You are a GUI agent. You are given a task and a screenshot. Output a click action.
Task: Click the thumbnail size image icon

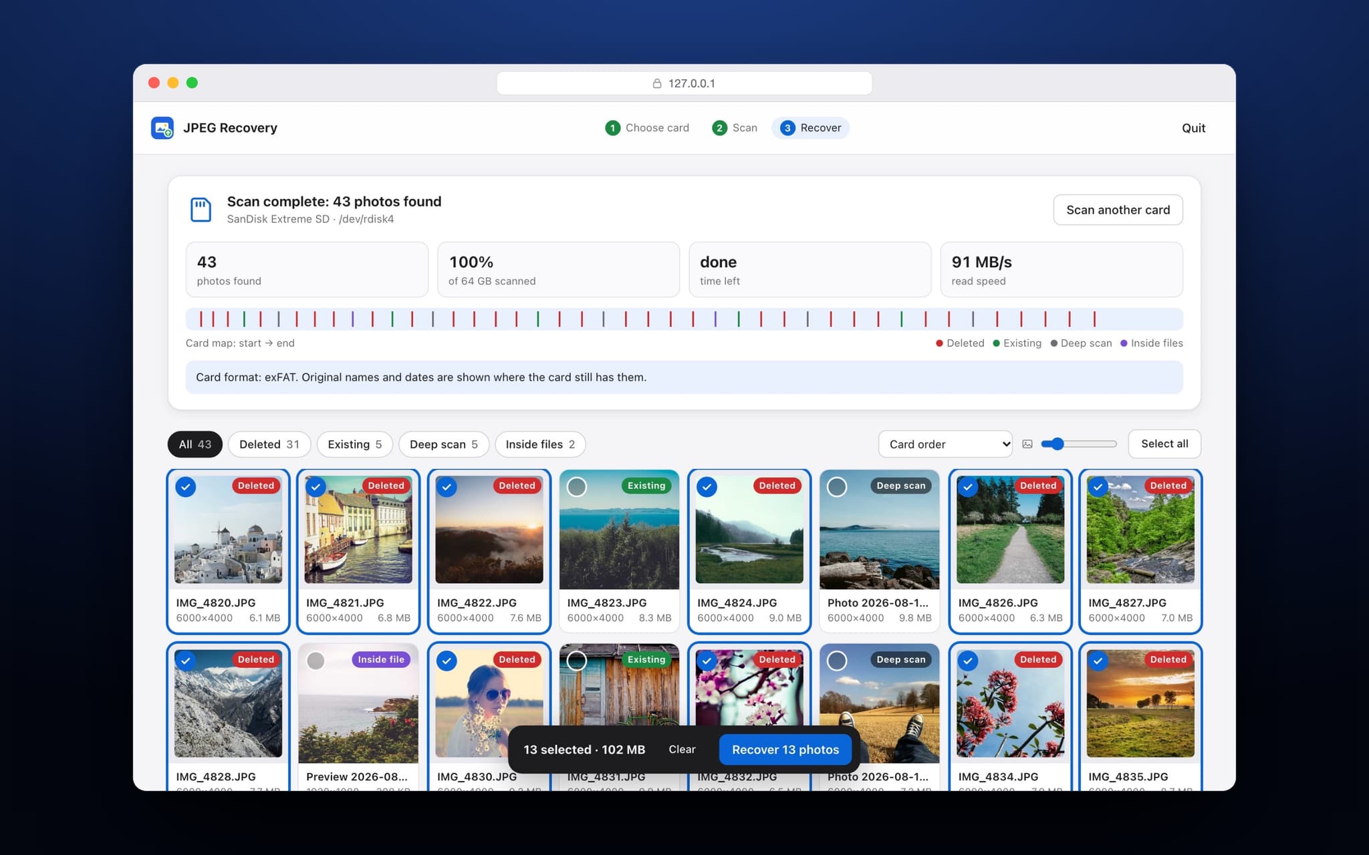point(1027,444)
